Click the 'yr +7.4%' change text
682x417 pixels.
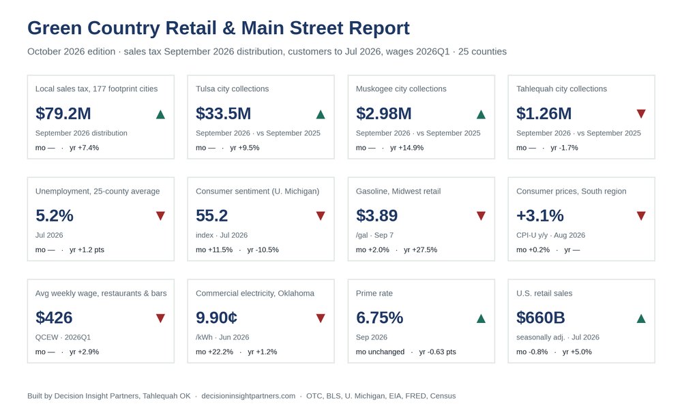point(85,148)
